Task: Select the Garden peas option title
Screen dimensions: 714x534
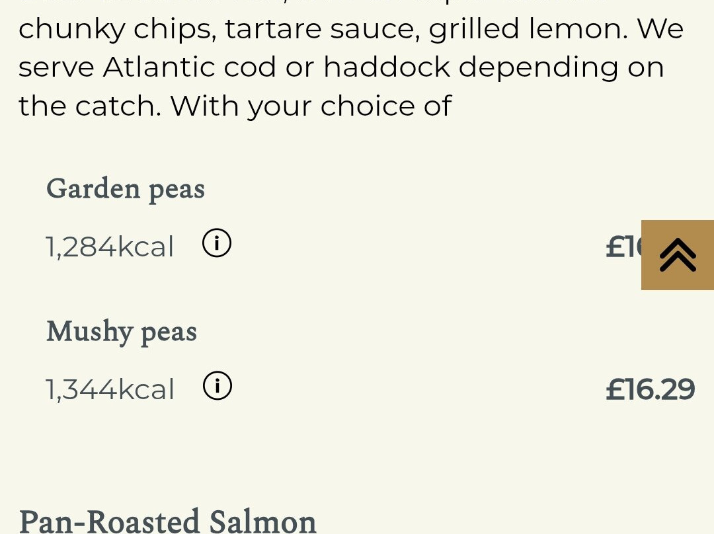Action: point(126,189)
